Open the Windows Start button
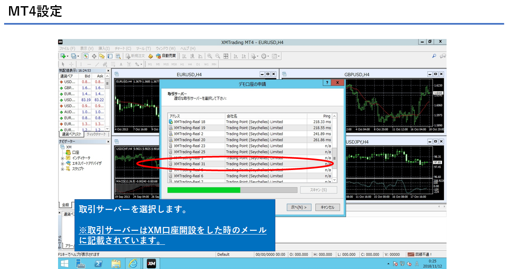 65,263
